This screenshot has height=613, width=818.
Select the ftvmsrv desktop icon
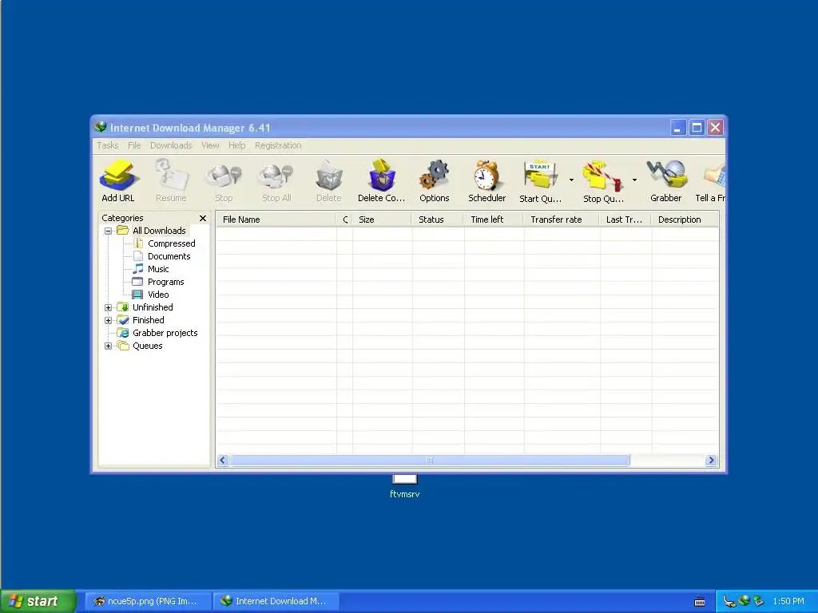(404, 486)
